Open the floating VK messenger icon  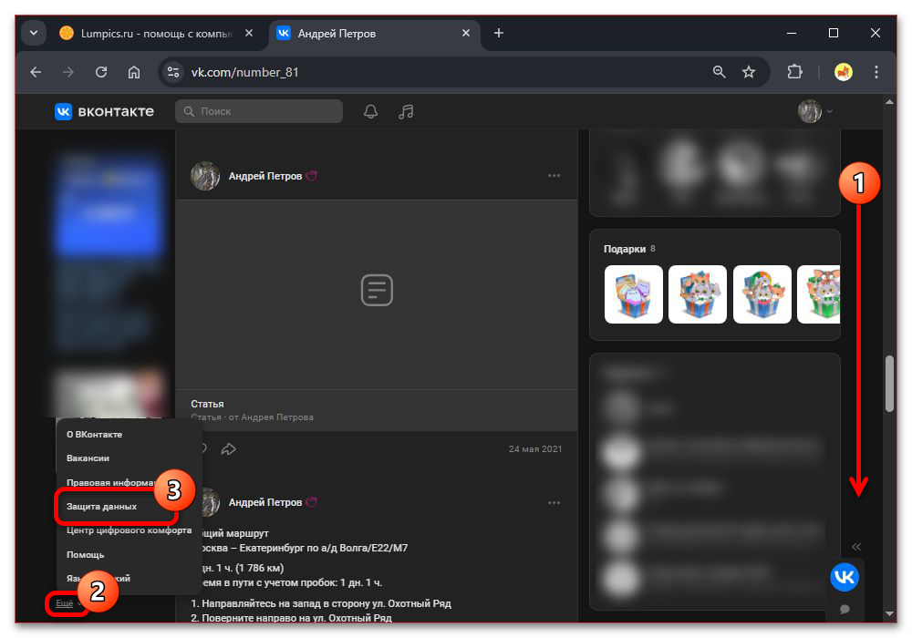coord(845,577)
